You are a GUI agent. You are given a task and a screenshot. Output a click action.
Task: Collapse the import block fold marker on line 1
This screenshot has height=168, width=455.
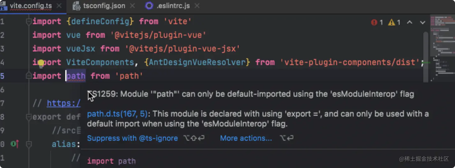coord(29,21)
